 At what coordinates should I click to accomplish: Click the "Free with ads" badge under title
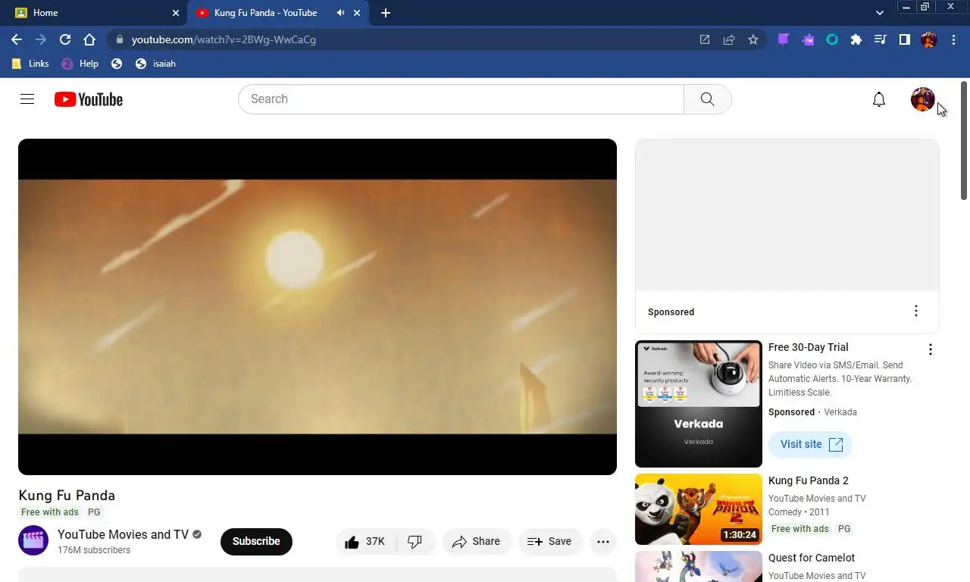(x=50, y=512)
